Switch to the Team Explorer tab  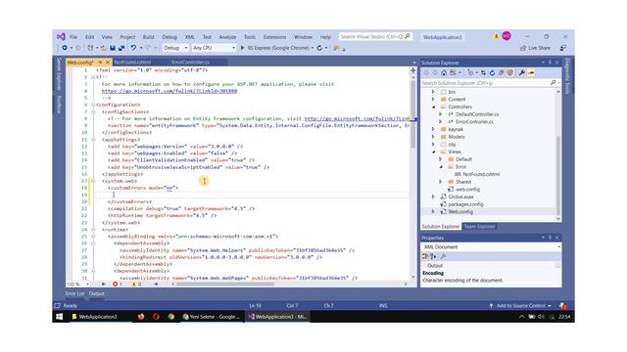tap(479, 227)
